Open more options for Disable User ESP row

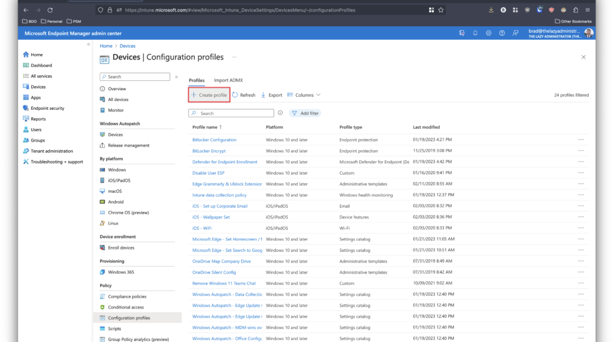(x=581, y=173)
